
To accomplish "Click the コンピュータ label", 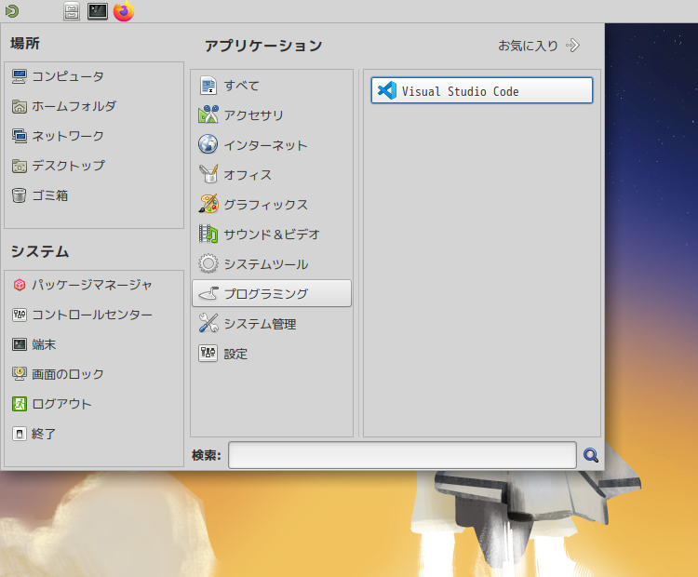I will click(68, 76).
